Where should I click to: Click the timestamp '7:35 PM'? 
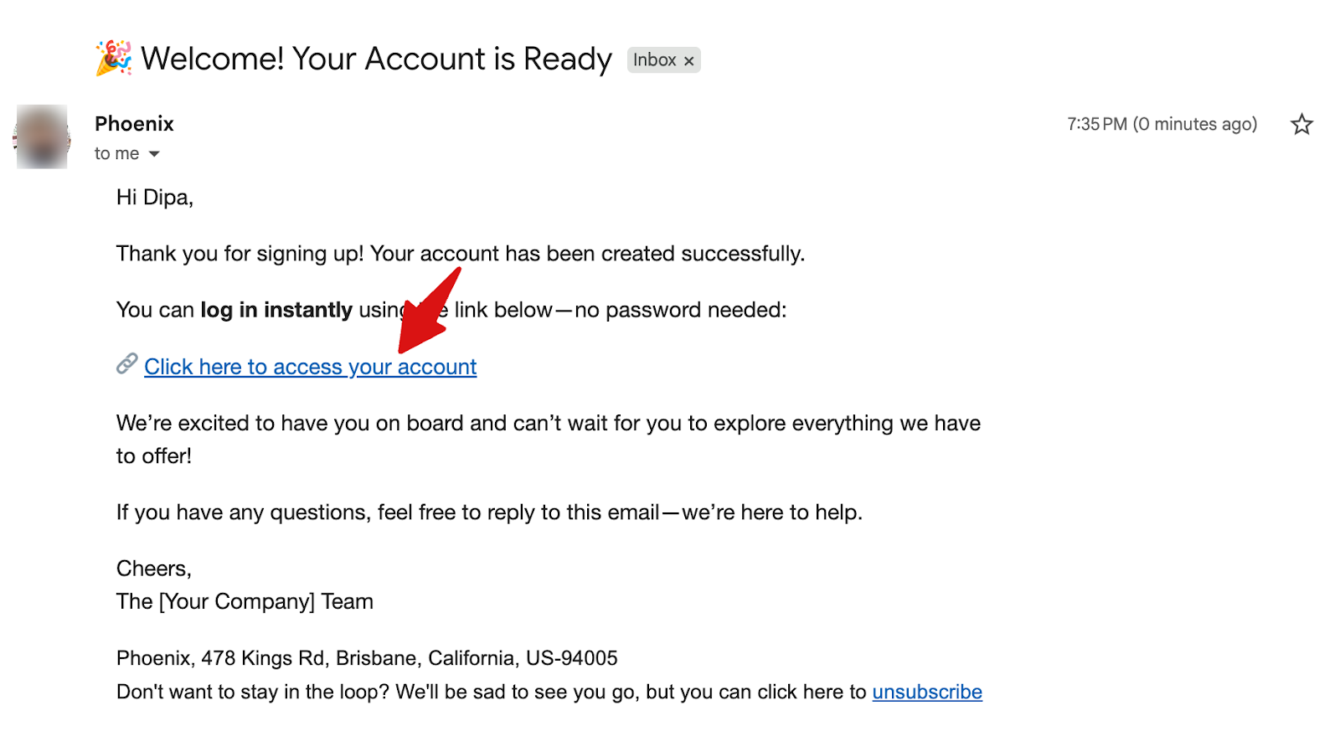click(1097, 123)
